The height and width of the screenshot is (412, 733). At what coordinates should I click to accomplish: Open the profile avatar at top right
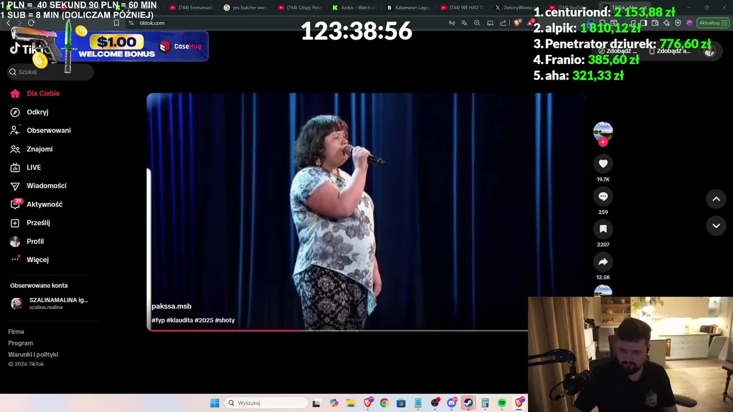point(710,51)
